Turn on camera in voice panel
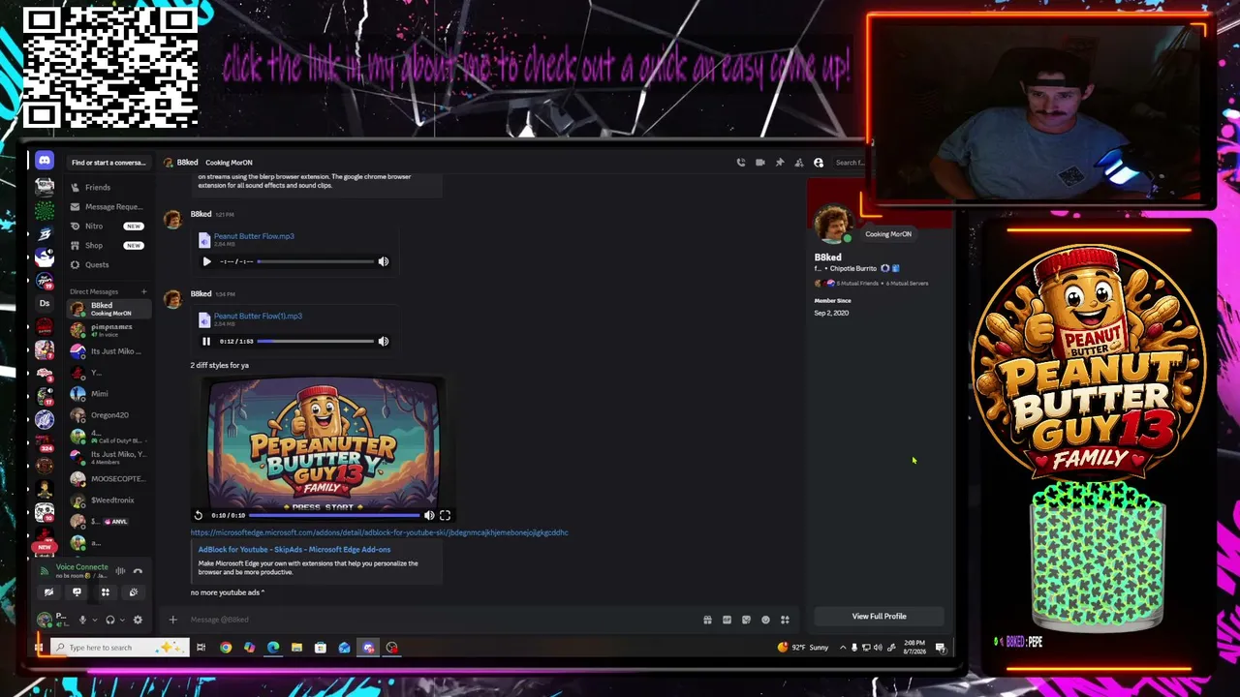This screenshot has width=1240, height=697. 48,592
